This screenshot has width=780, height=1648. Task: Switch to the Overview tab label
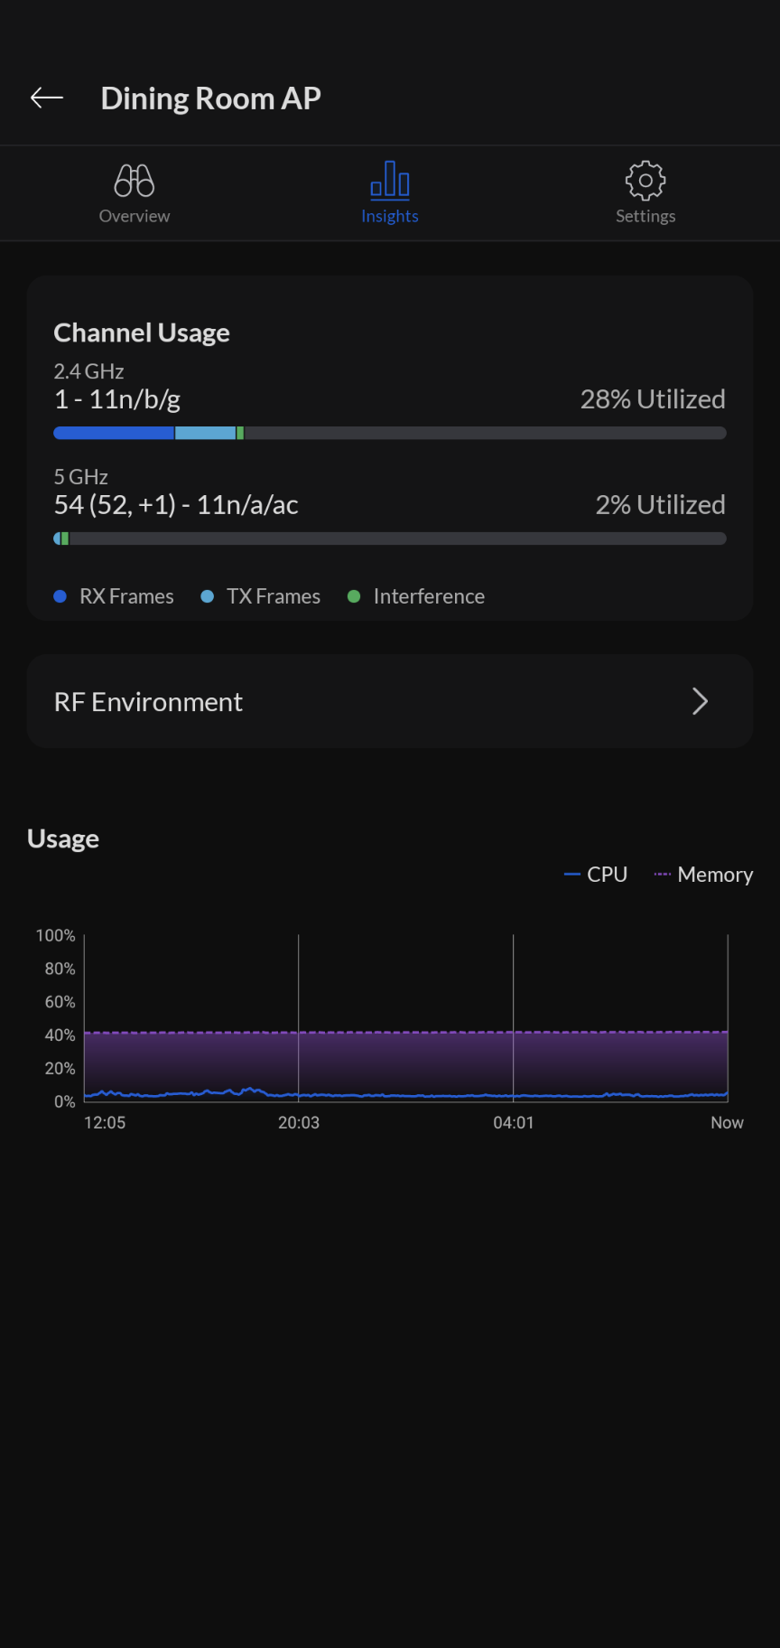click(135, 216)
